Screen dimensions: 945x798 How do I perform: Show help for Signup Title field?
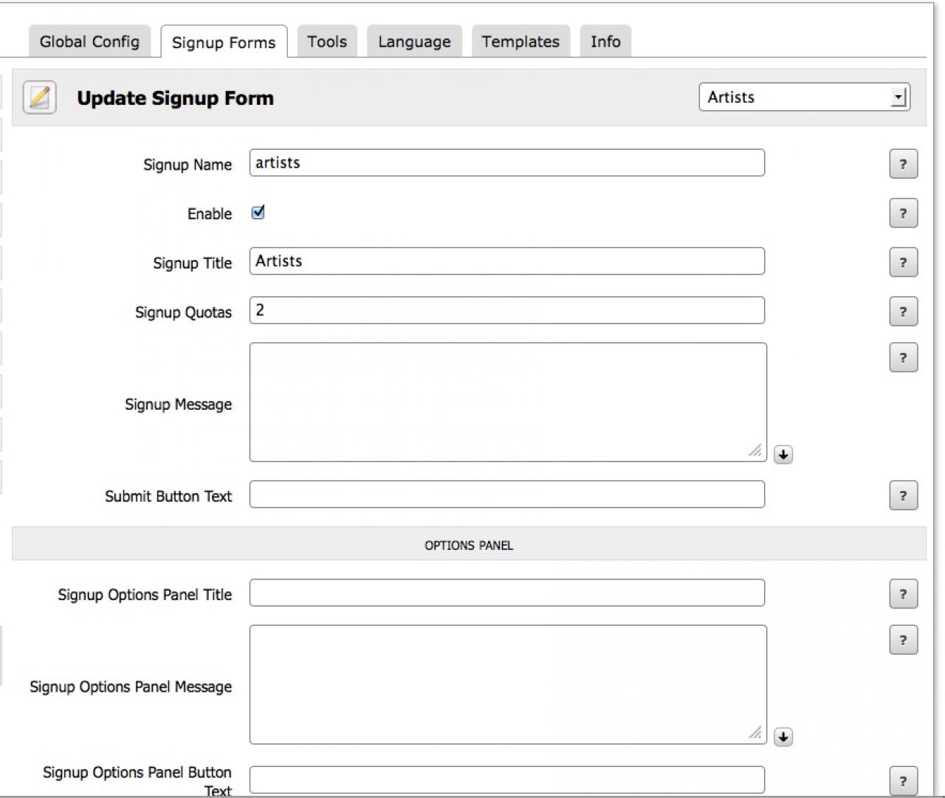pyautogui.click(x=903, y=263)
